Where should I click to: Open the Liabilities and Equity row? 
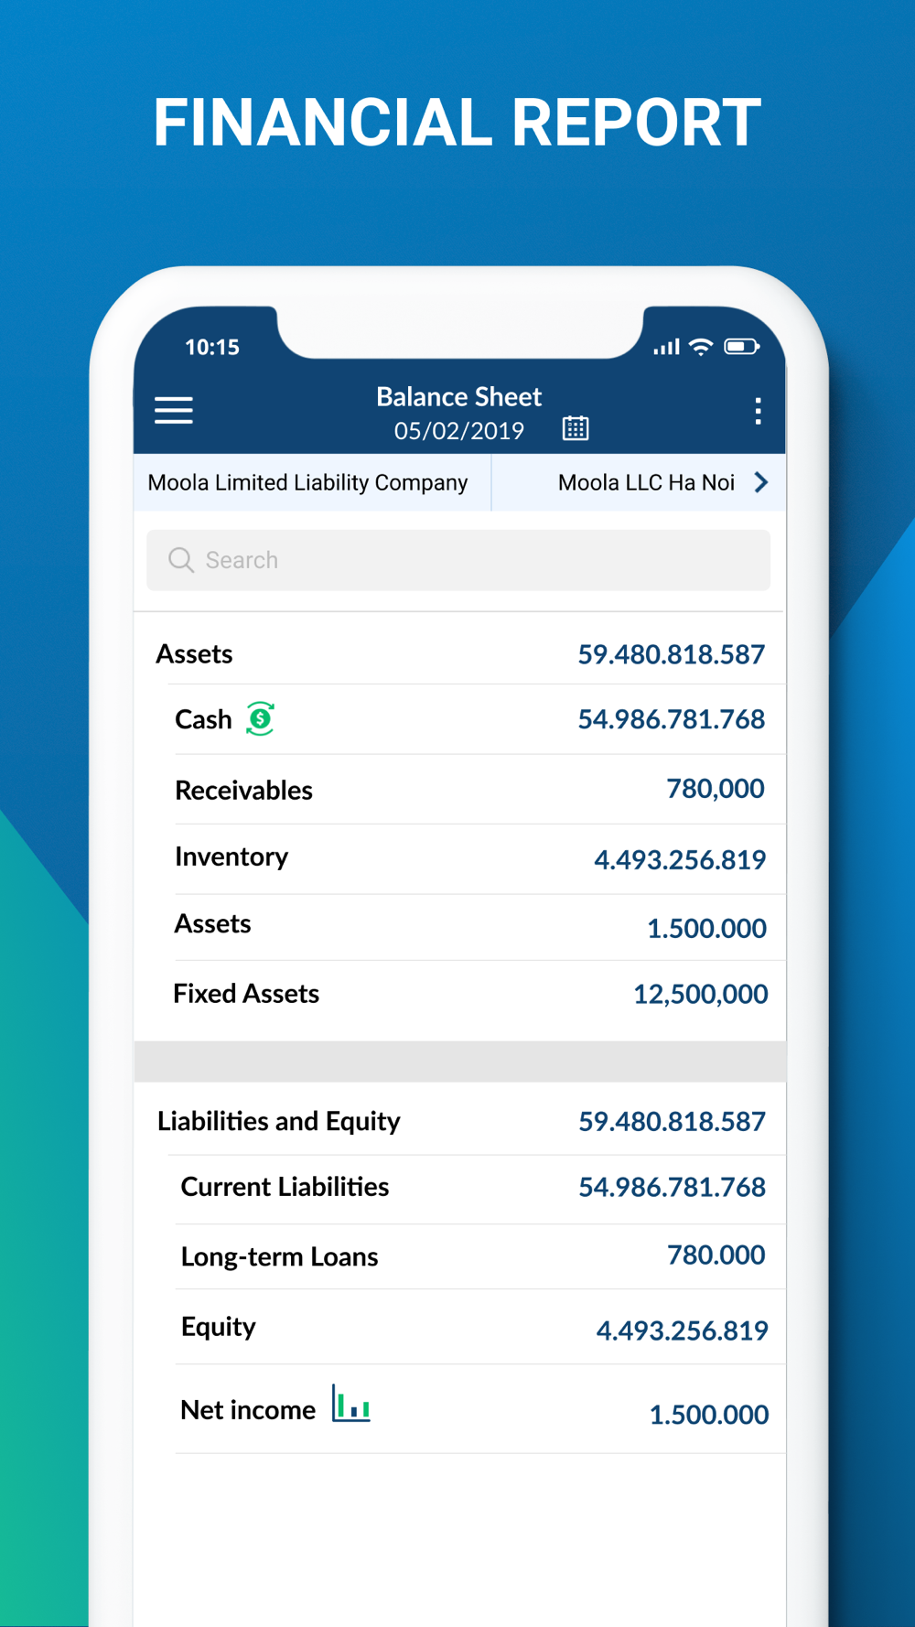460,1121
